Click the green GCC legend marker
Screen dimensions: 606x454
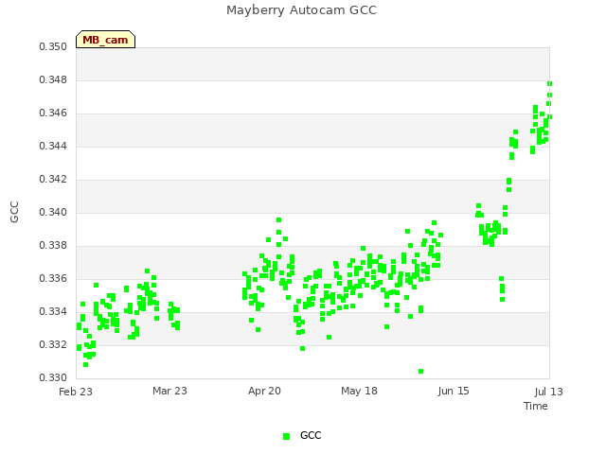click(286, 436)
